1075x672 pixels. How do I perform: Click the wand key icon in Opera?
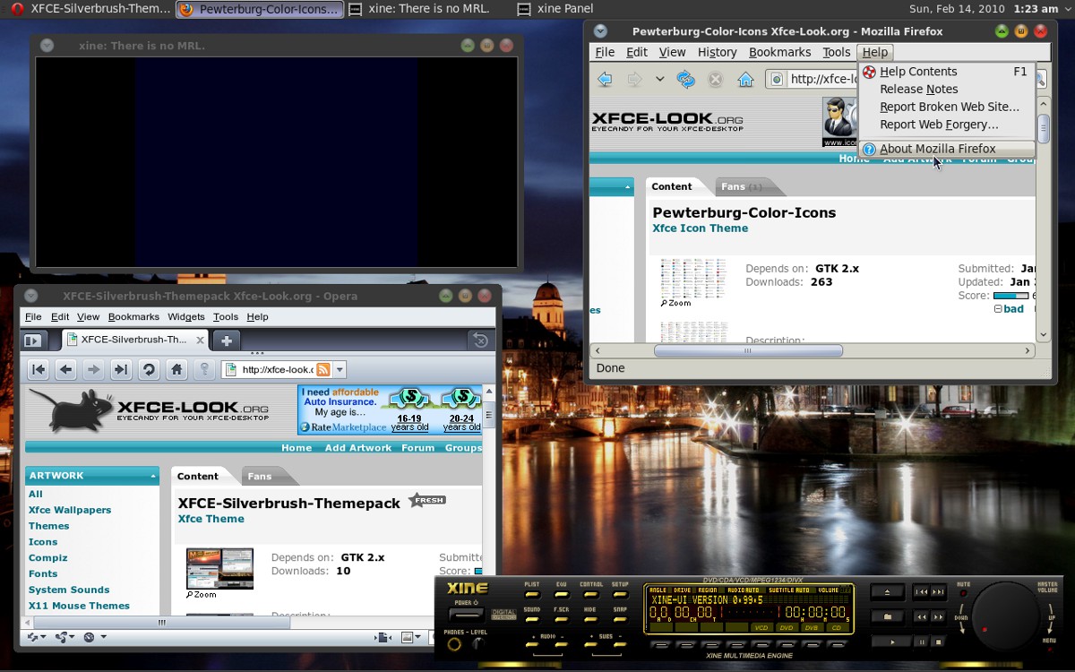204,369
